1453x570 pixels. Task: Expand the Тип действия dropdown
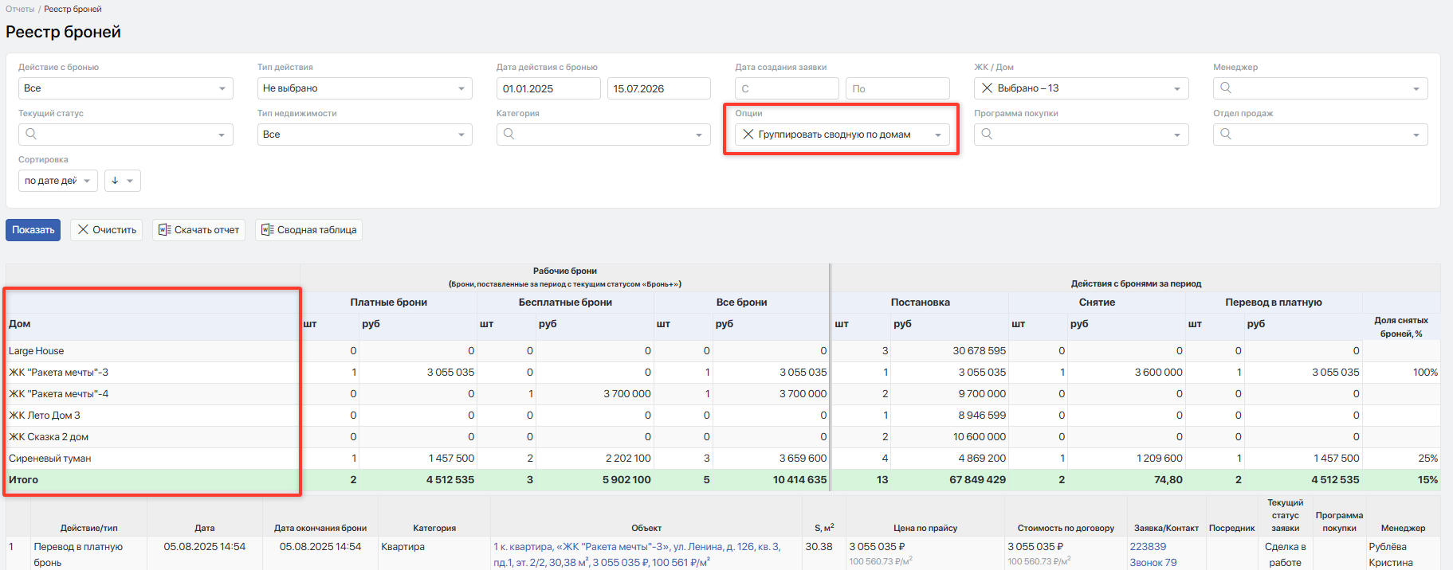[365, 88]
